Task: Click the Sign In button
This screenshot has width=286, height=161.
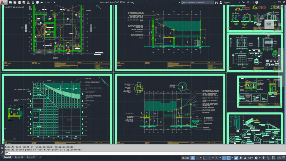Action: (225, 2)
